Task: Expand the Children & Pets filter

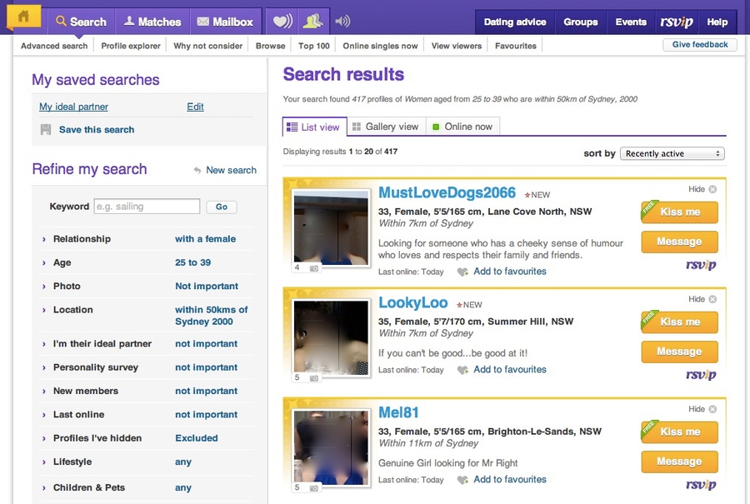Action: click(88, 487)
